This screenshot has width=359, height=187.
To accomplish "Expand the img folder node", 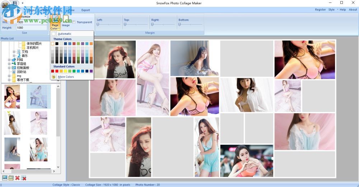I will click(x=9, y=76).
